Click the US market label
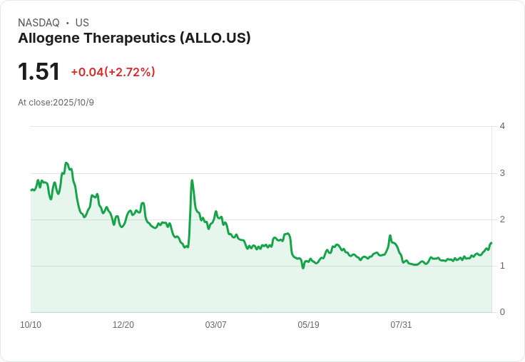The height and width of the screenshot is (362, 525). coord(82,23)
